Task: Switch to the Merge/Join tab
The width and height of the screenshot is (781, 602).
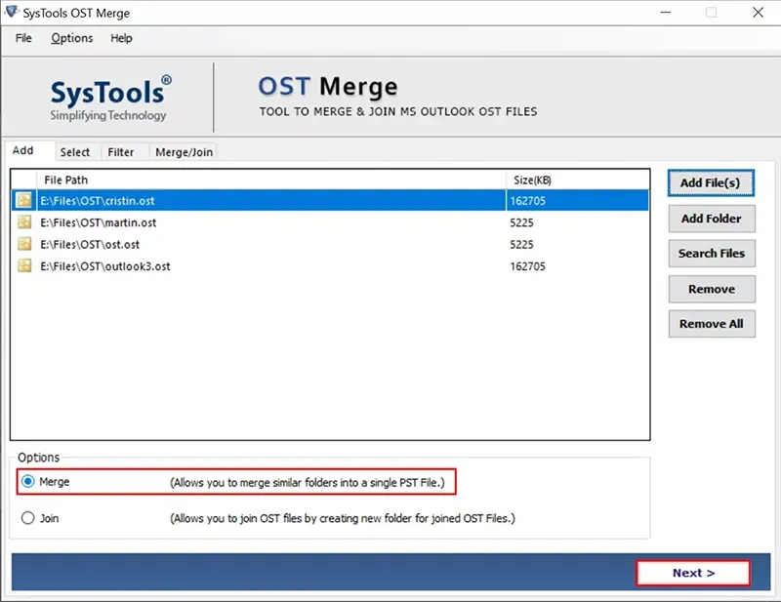Action: [x=184, y=152]
